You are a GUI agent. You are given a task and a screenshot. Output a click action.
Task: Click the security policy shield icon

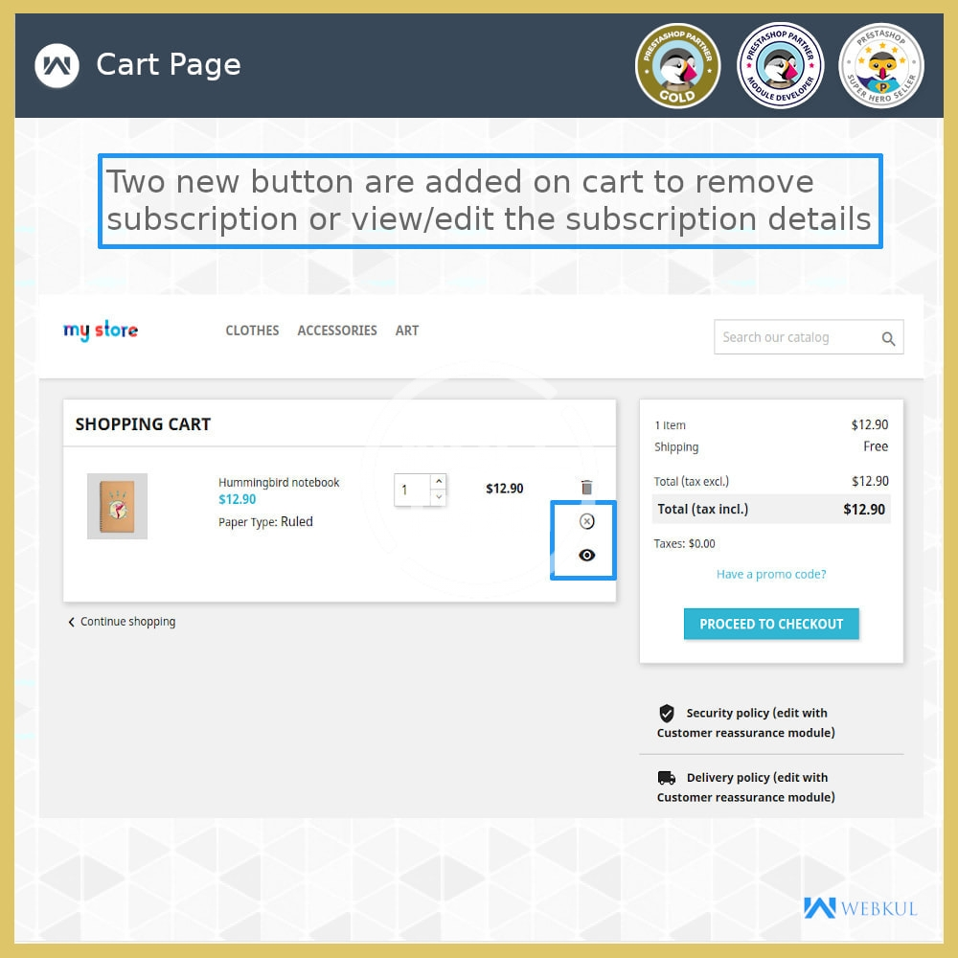(667, 713)
